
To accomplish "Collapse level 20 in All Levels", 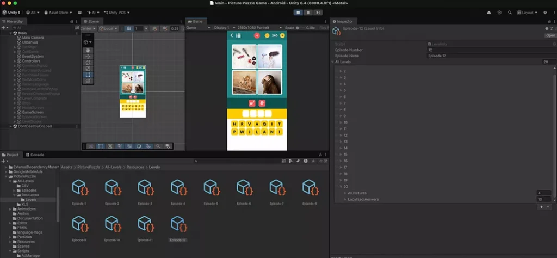I will [x=341, y=187].
